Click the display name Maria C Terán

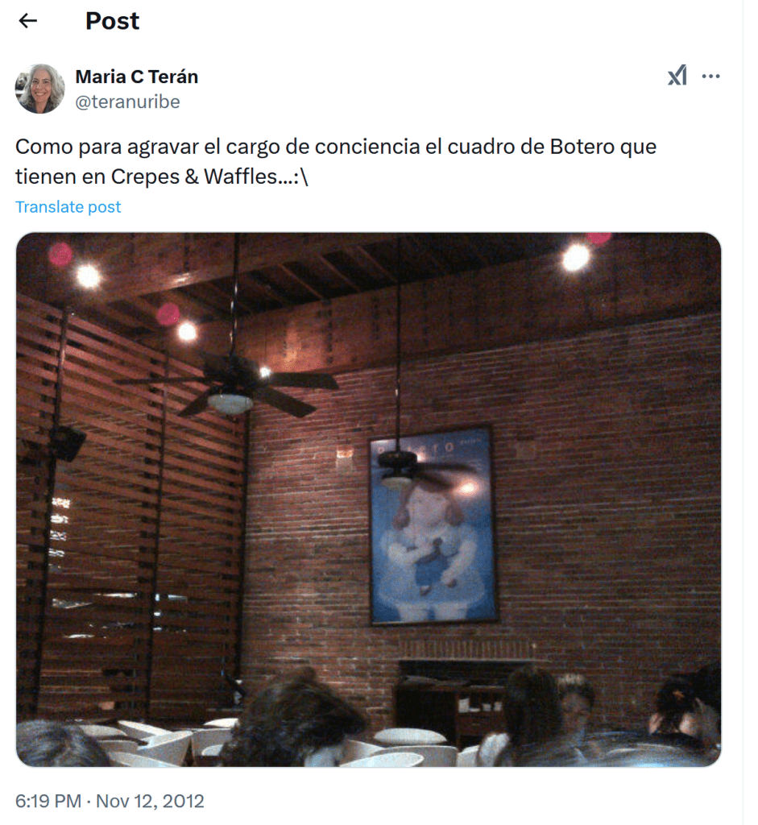137,77
